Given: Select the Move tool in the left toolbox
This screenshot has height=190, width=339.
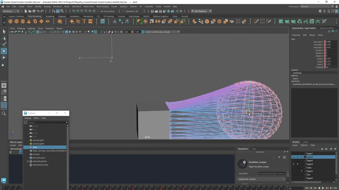Looking at the screenshot, I should point(4,51).
